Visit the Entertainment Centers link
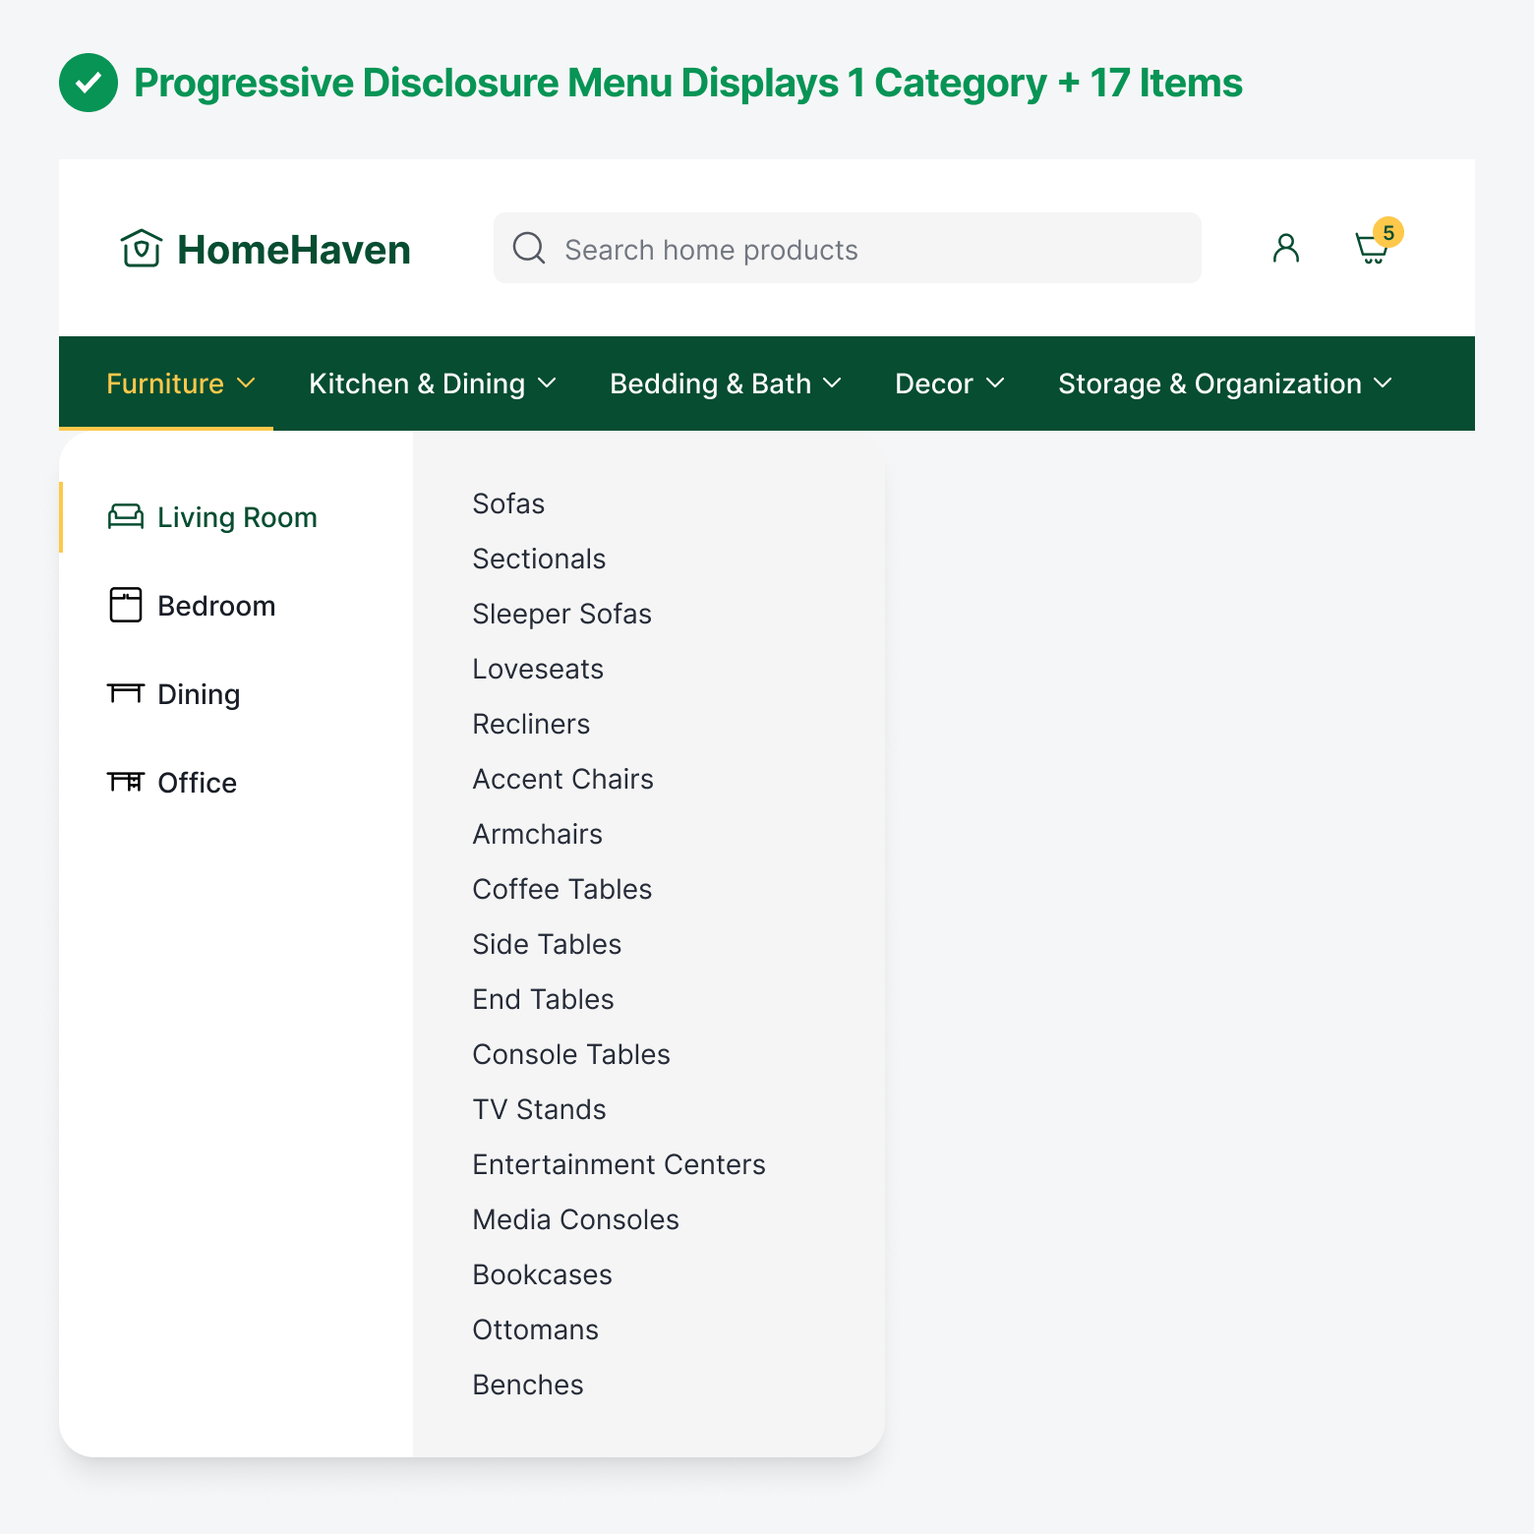Screen dimensions: 1534x1534 [x=619, y=1164]
